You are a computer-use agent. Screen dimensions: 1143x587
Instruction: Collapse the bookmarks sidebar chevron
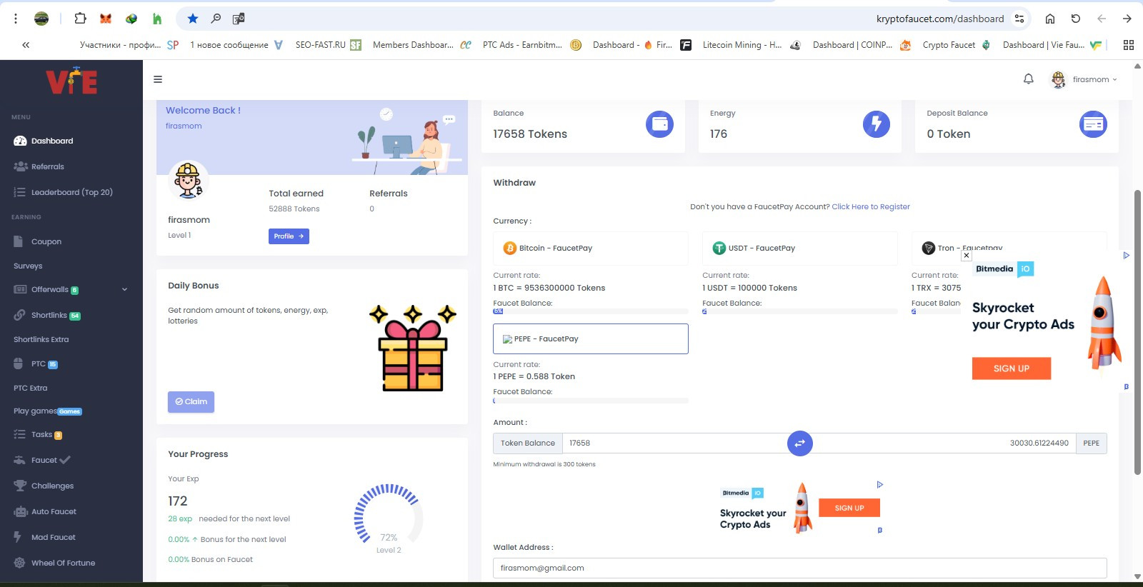pyautogui.click(x=26, y=45)
